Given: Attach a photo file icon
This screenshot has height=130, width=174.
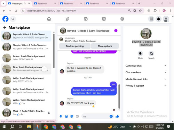Looking at the screenshot, I should click(x=66, y=116).
